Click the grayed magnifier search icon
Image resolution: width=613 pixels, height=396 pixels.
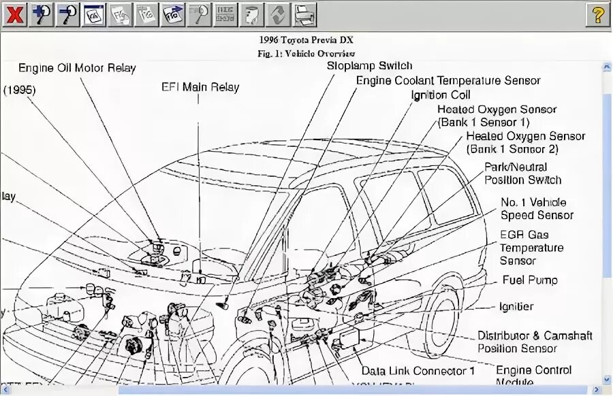[x=199, y=15]
